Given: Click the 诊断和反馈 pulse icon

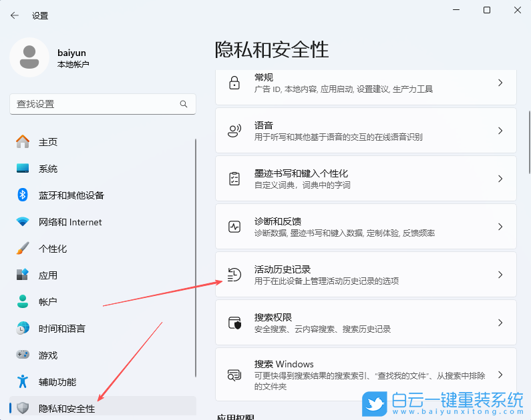Looking at the screenshot, I should pos(234,227).
